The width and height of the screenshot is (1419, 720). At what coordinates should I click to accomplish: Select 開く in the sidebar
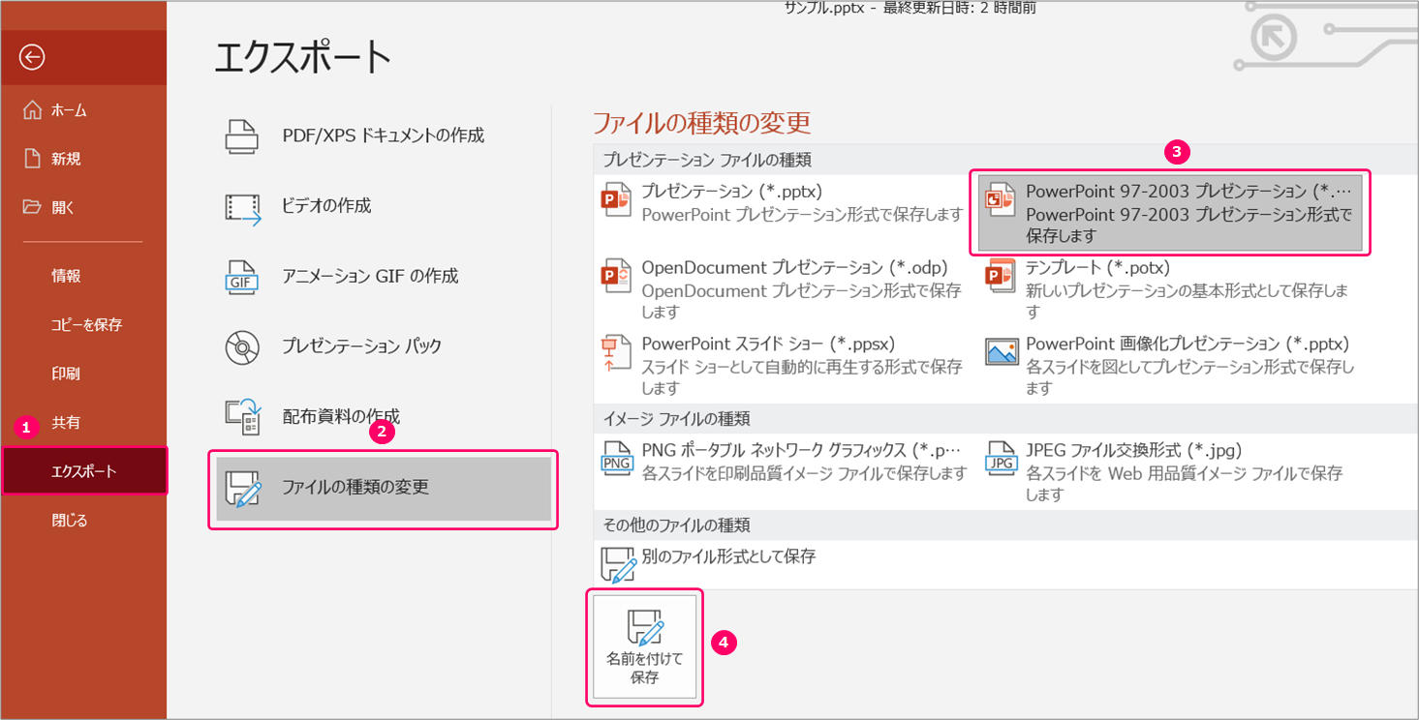[x=83, y=207]
